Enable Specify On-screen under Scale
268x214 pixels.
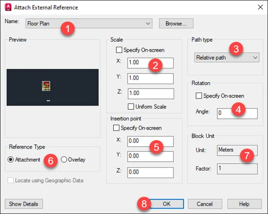pos(119,50)
